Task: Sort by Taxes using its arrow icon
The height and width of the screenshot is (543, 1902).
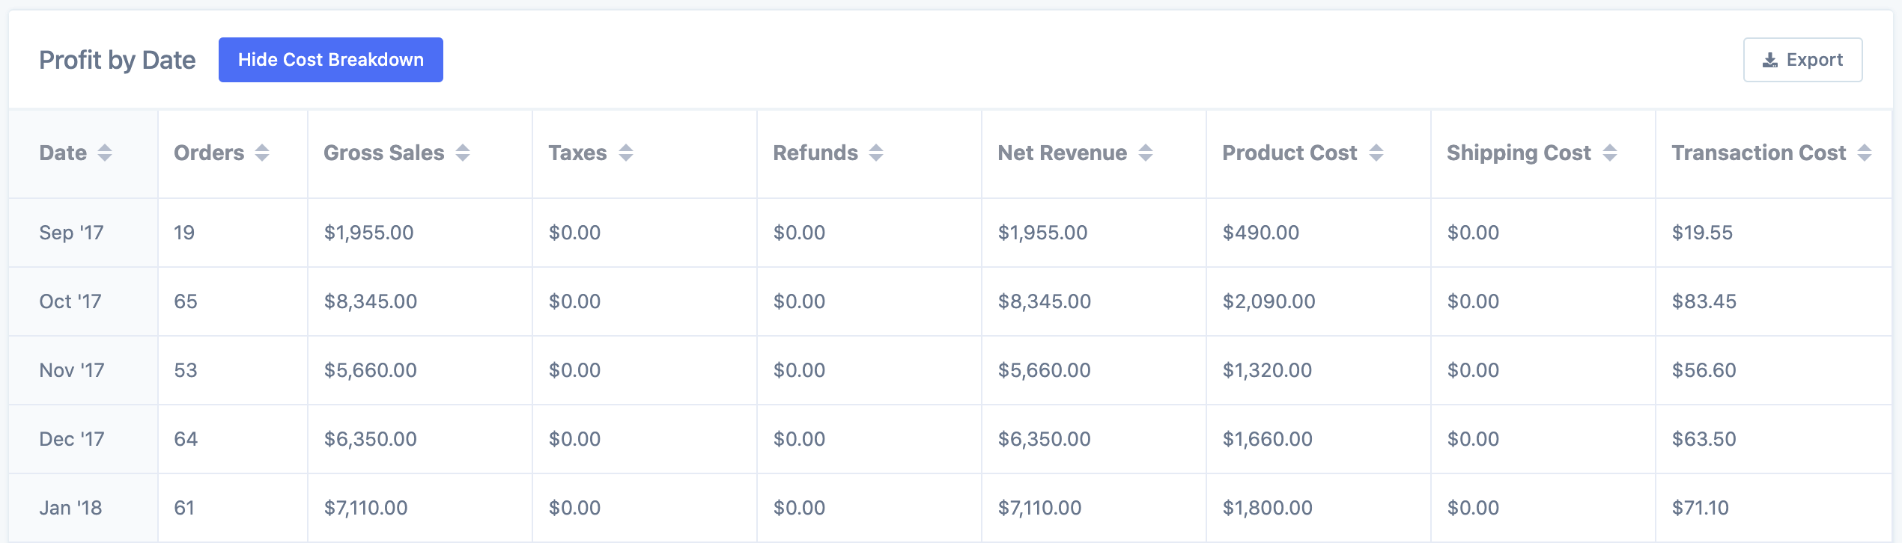Action: coord(626,153)
